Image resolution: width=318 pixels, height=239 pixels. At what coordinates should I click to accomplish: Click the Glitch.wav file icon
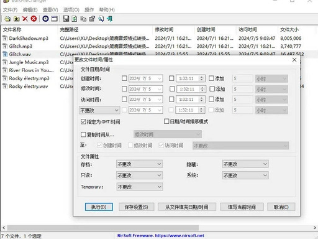pos(5,54)
